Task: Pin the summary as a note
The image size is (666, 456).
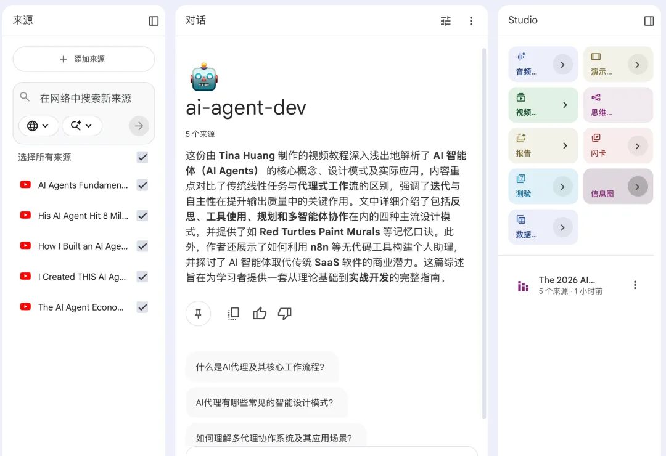Action: pyautogui.click(x=198, y=313)
